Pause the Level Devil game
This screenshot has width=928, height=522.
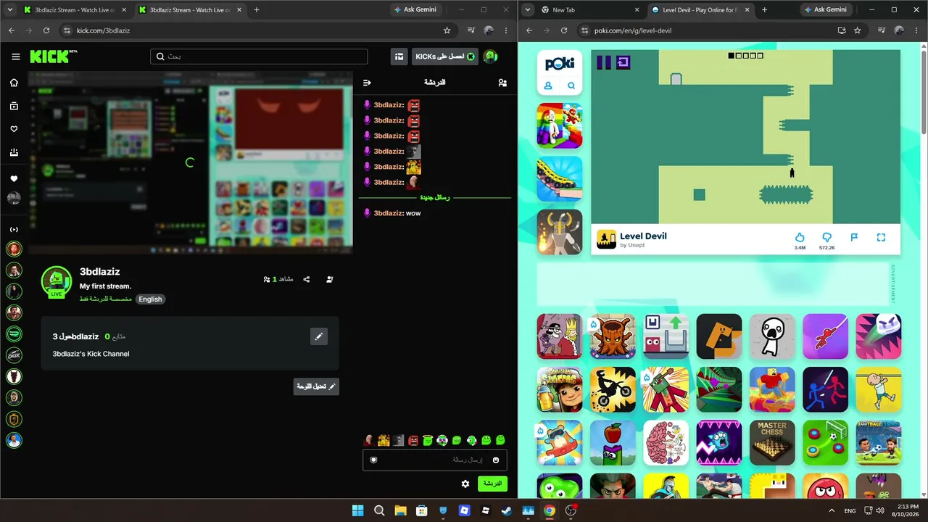(604, 63)
